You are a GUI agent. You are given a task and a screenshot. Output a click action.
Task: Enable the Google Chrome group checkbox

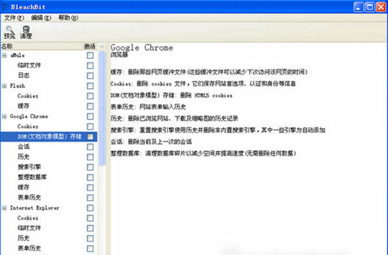click(x=90, y=116)
